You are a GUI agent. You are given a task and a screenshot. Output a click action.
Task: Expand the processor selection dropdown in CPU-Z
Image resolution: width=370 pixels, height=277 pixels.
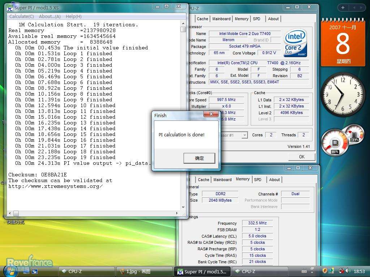[245, 135]
